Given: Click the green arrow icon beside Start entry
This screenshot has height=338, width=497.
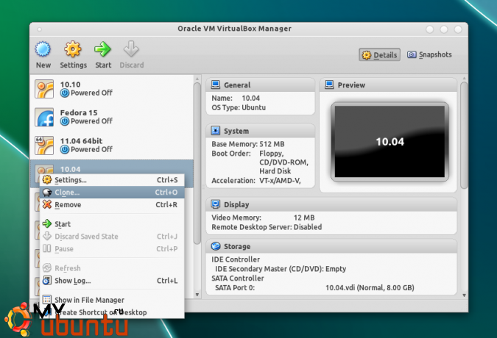Looking at the screenshot, I should tap(47, 223).
